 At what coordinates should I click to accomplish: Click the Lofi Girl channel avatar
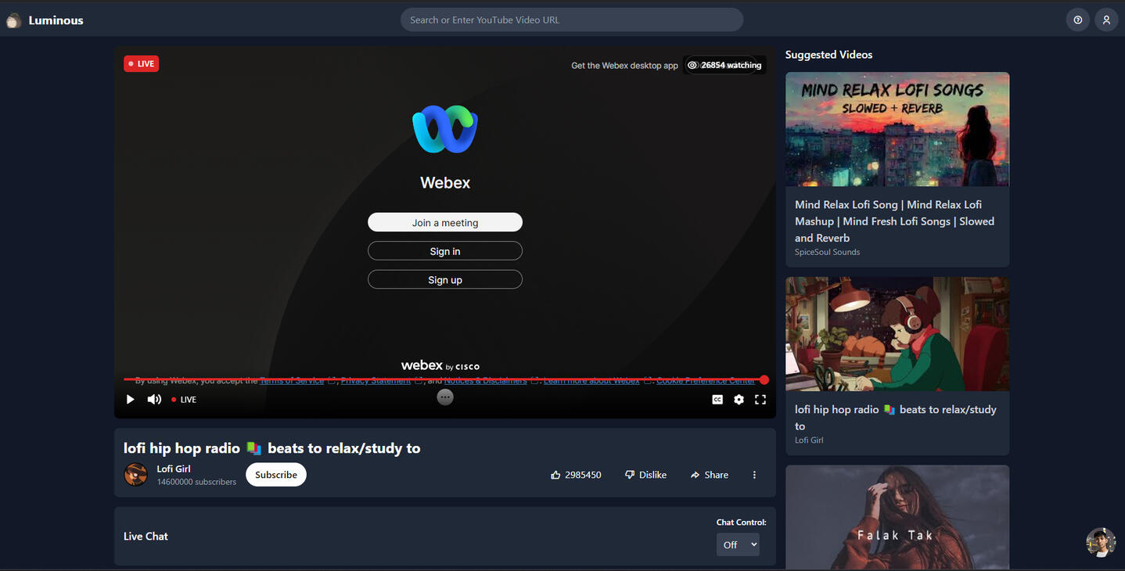click(136, 475)
